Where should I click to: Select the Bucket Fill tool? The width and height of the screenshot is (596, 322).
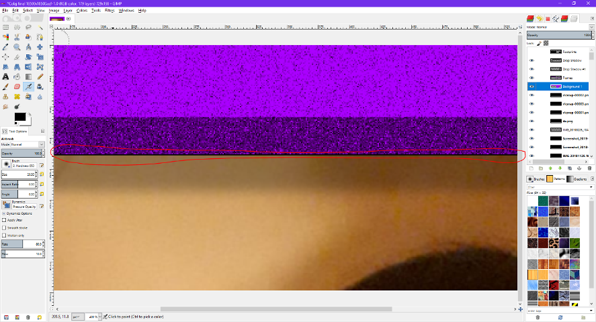click(17, 76)
